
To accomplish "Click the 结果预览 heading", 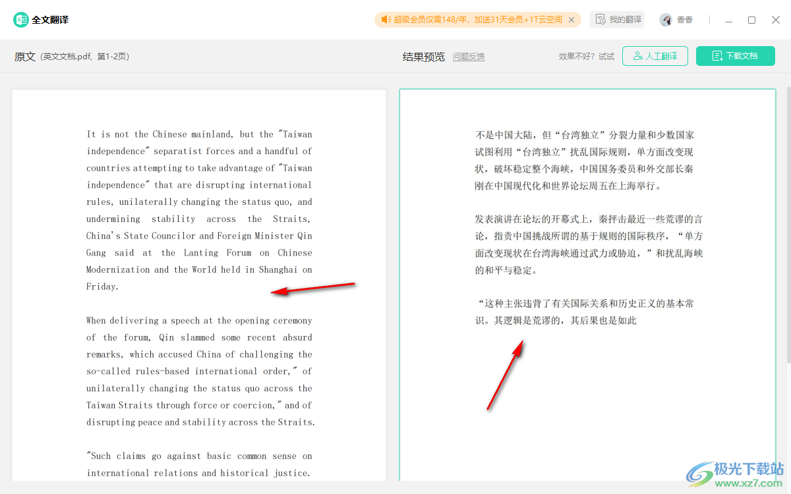I will [x=424, y=57].
